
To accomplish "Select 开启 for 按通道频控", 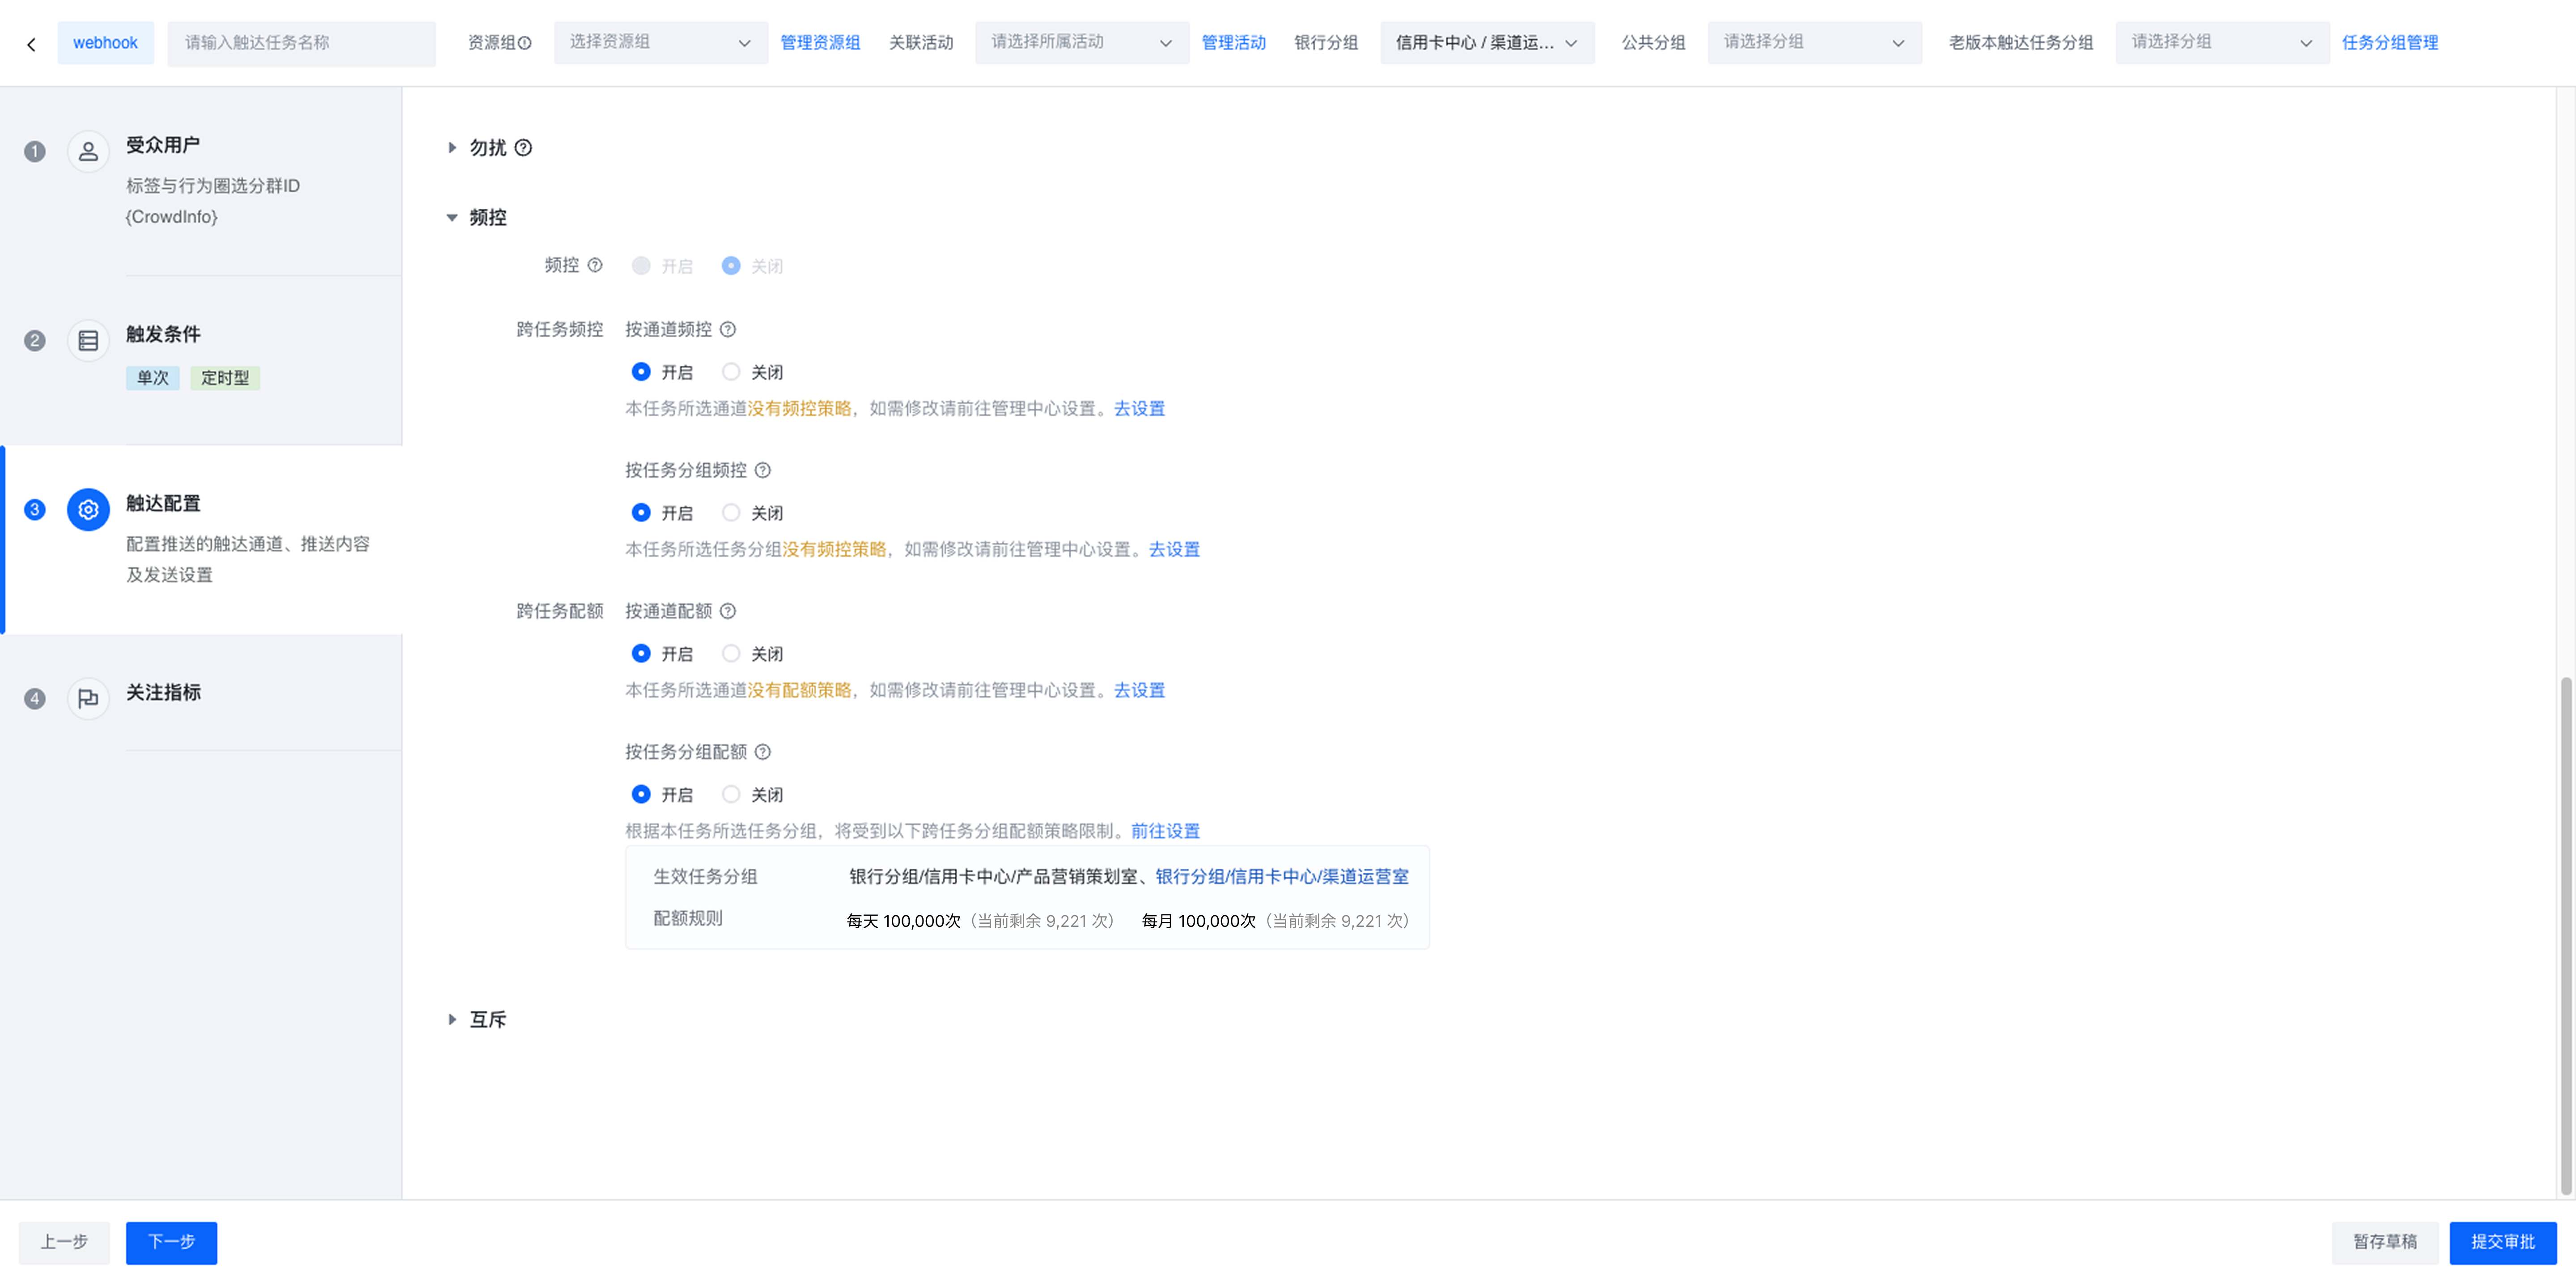I will pos(641,372).
